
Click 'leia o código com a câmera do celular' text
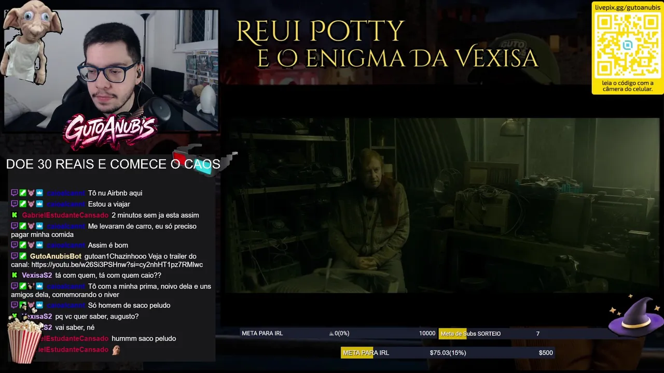[628, 86]
